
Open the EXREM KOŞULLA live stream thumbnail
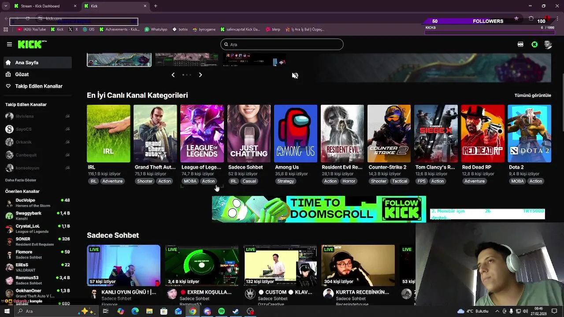(x=202, y=265)
